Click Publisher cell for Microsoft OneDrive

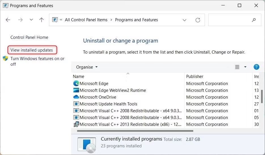[x=207, y=97]
